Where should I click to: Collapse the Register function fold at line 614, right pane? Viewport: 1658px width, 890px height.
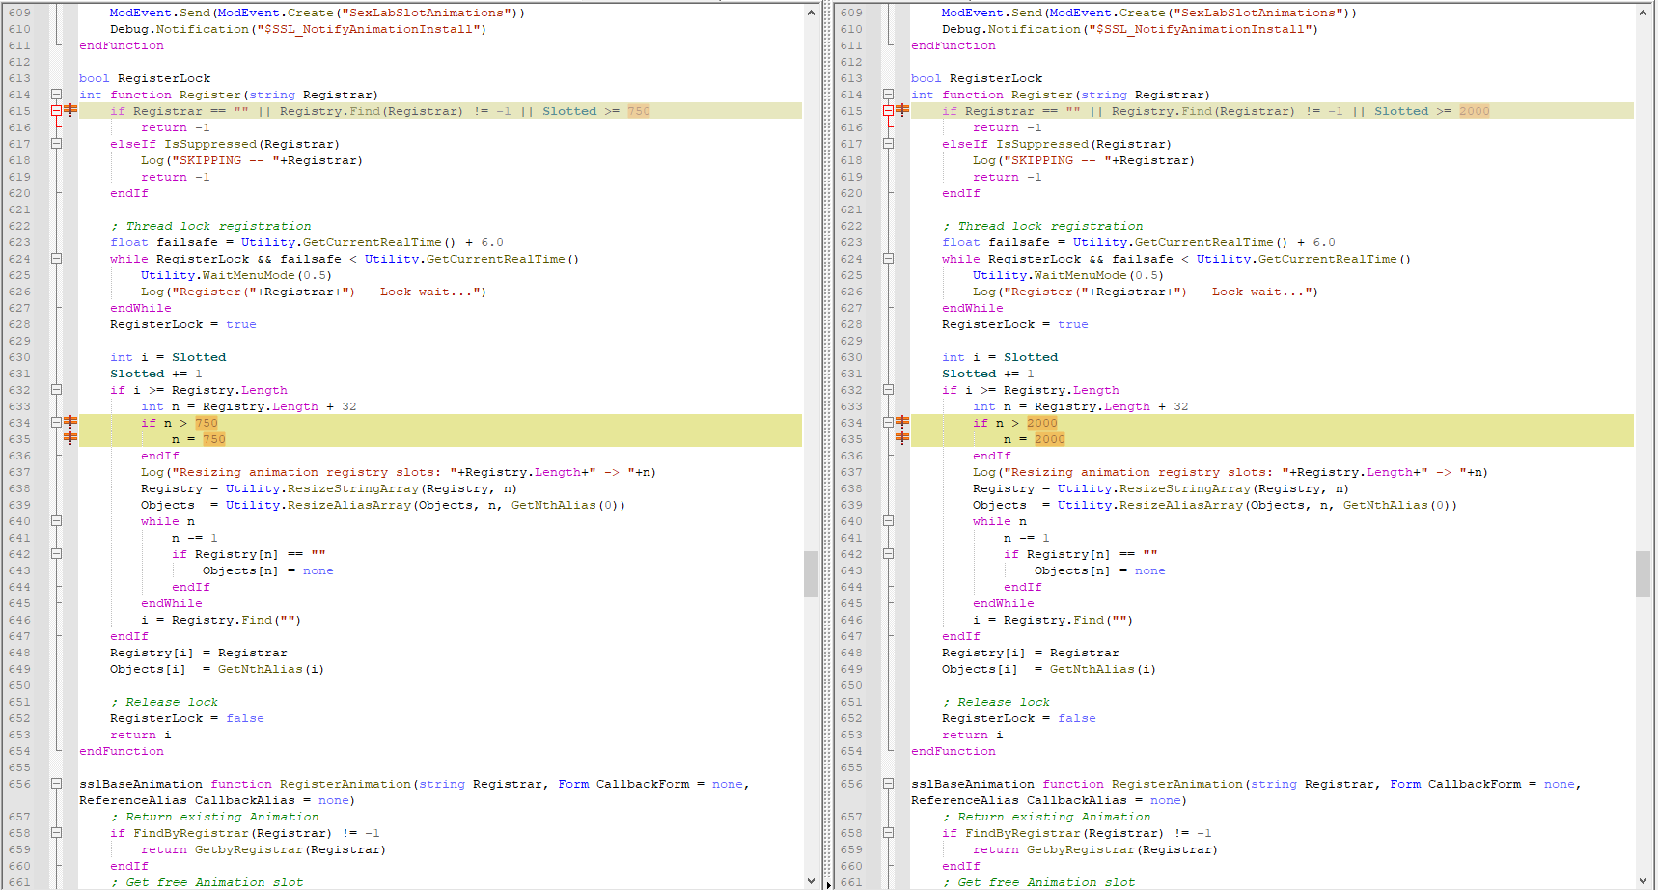[888, 95]
